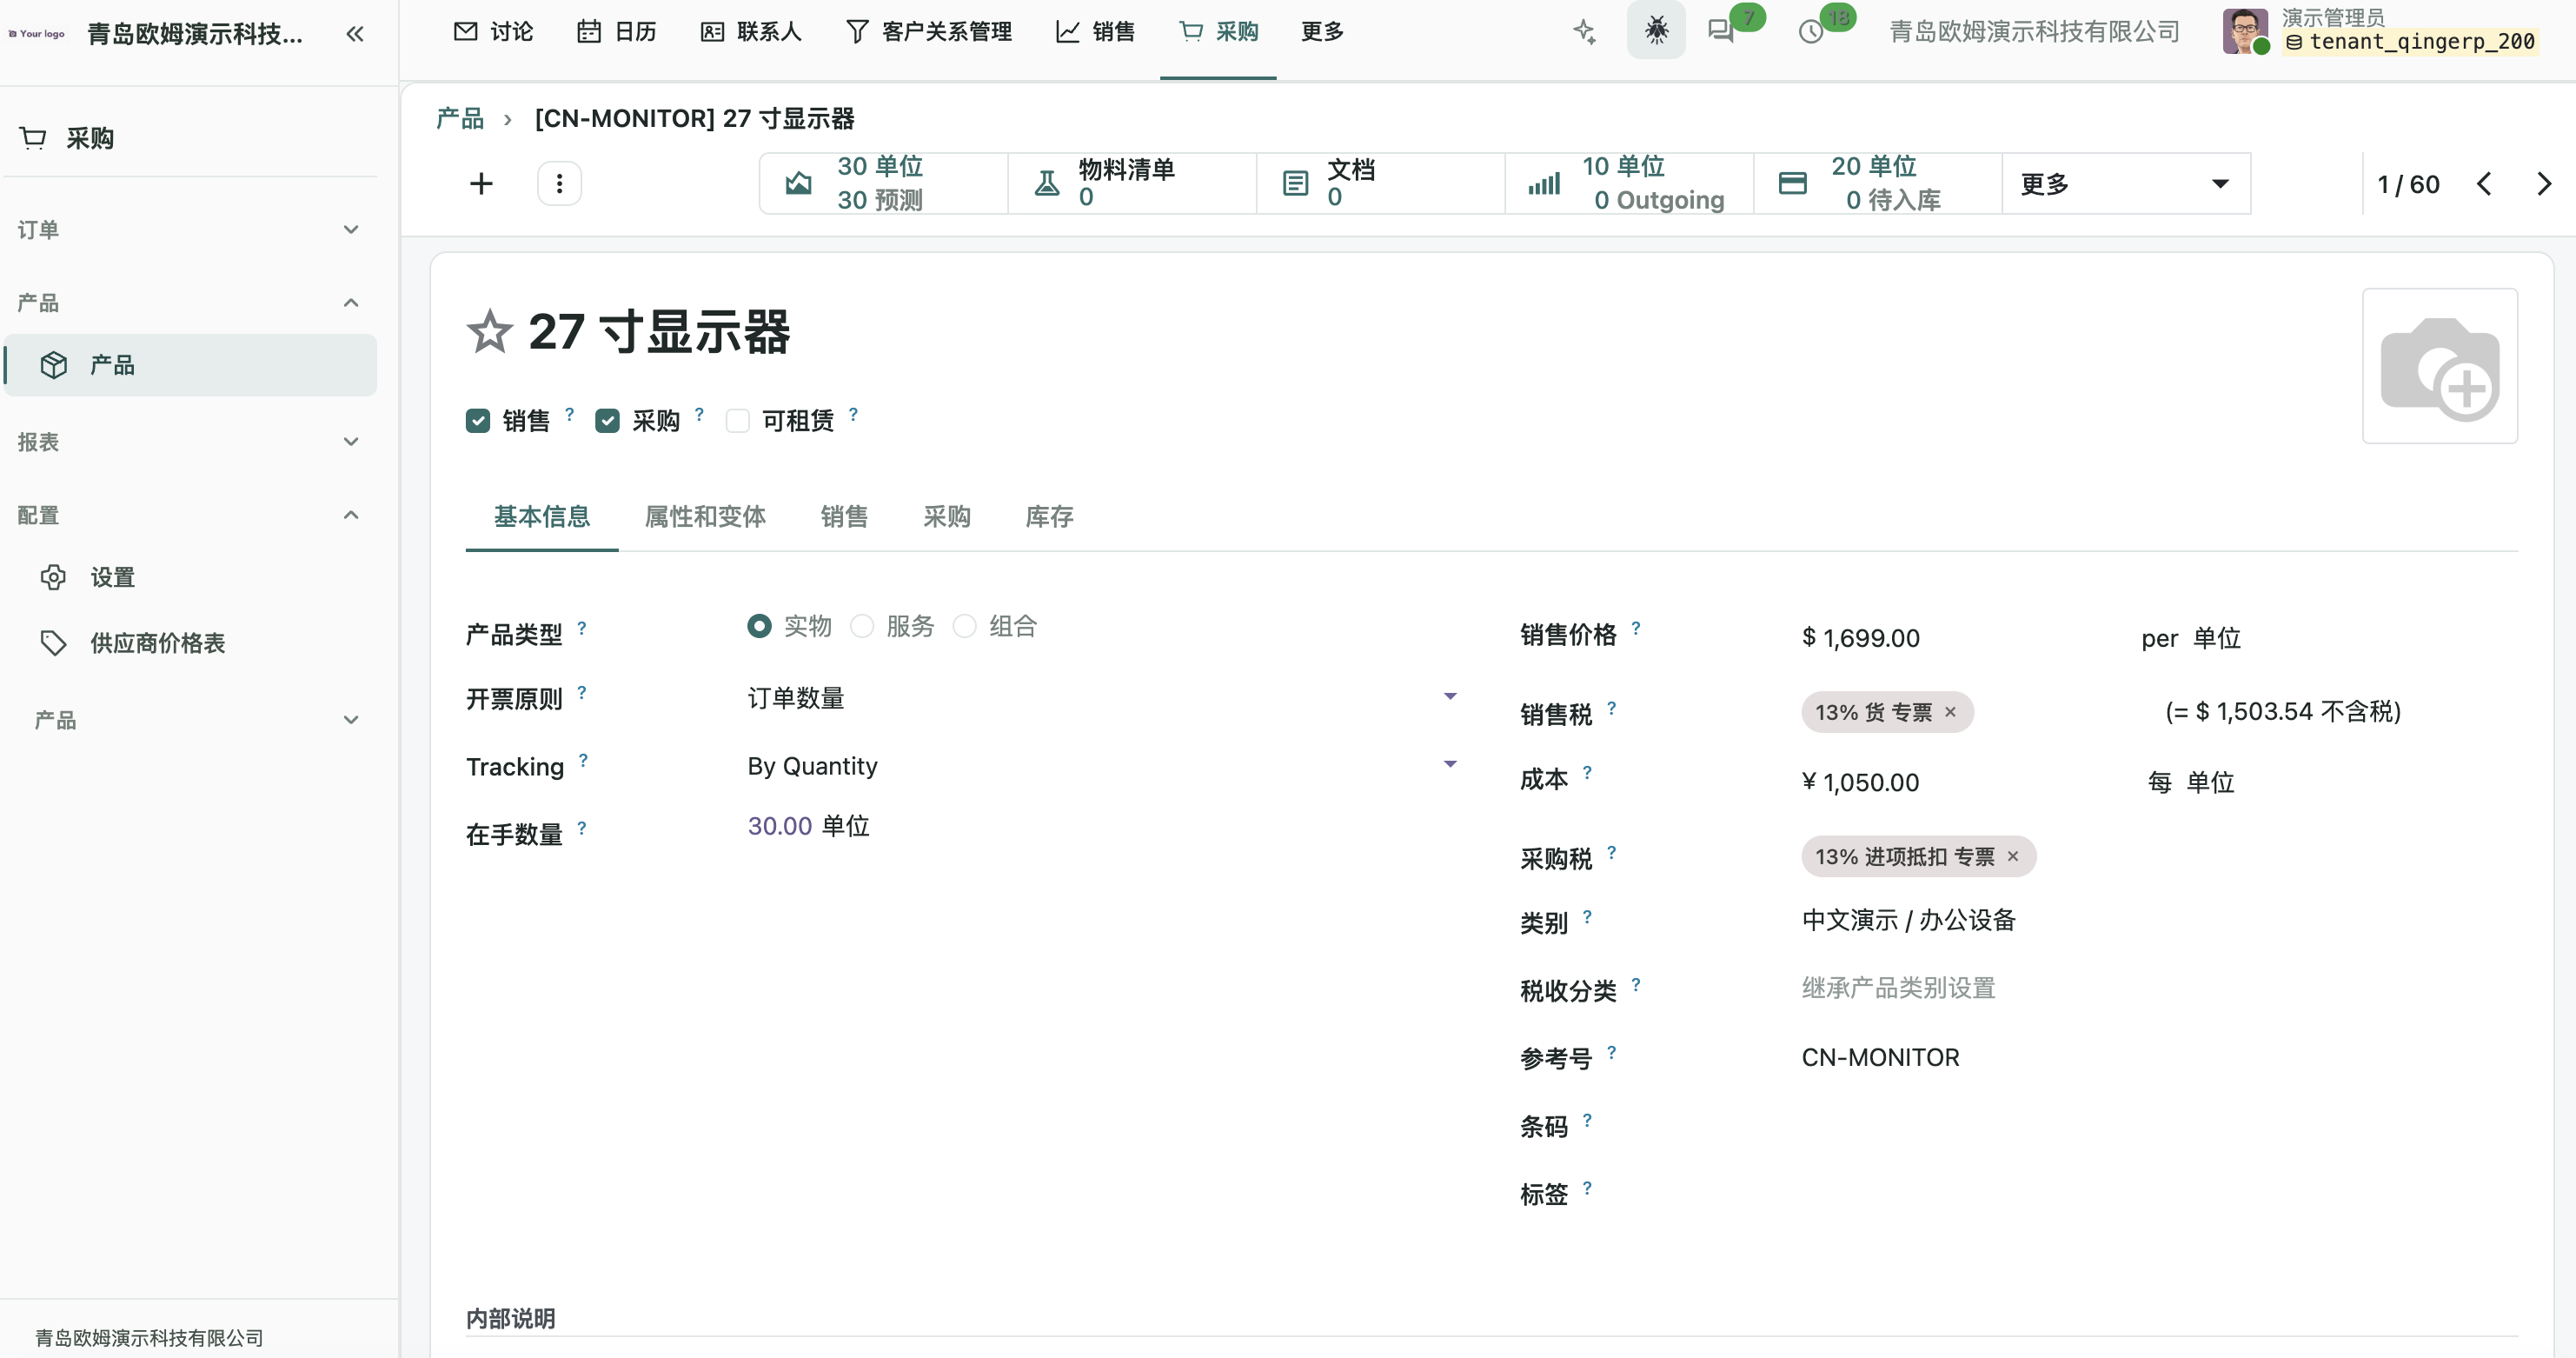Go to the previous record arrow
Viewport: 2576px width, 1358px height.
click(x=2484, y=184)
